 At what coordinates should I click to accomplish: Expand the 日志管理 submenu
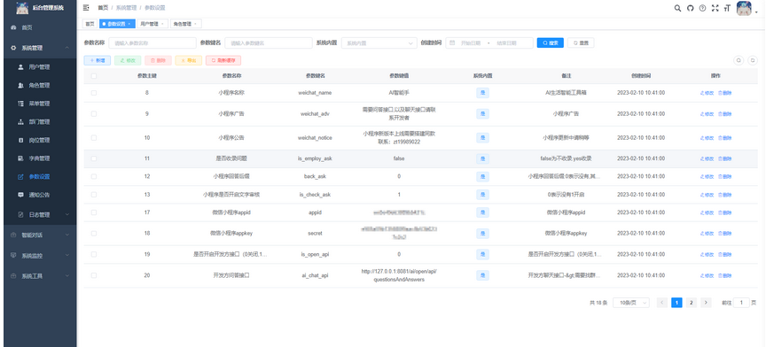(40, 214)
